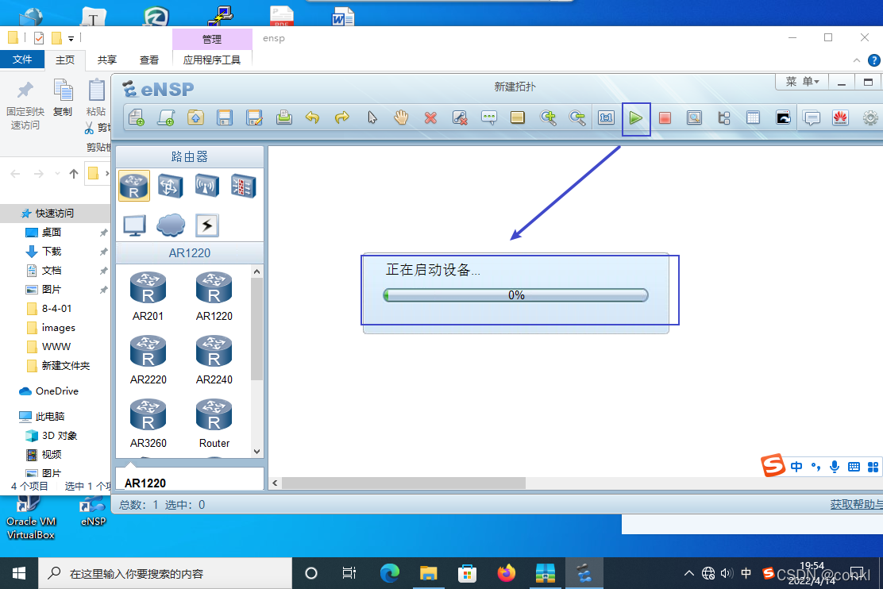Select the PC terminal device category icon

coord(134,225)
